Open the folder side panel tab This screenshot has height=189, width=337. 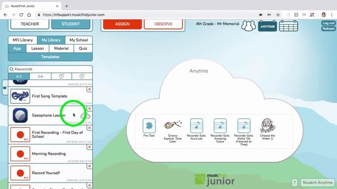click(5, 88)
